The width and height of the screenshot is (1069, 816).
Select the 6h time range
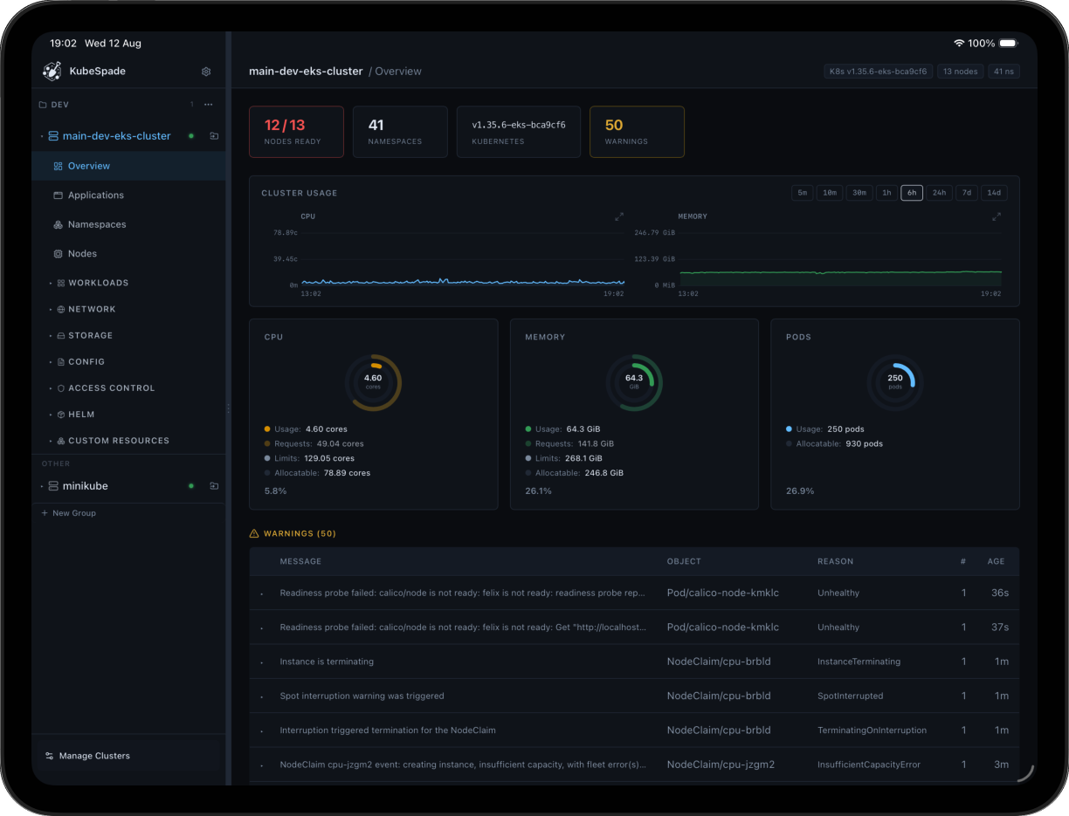tap(912, 193)
